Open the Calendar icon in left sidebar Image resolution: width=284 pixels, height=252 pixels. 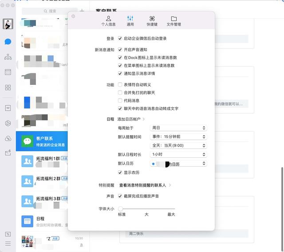(8, 72)
